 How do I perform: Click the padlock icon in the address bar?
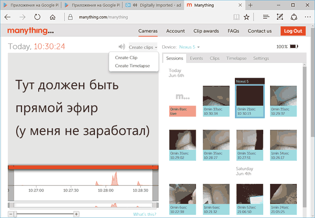pos(70,17)
